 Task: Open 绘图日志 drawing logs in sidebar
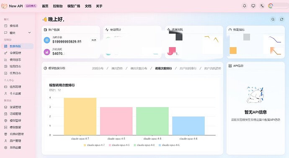[x=18, y=66]
